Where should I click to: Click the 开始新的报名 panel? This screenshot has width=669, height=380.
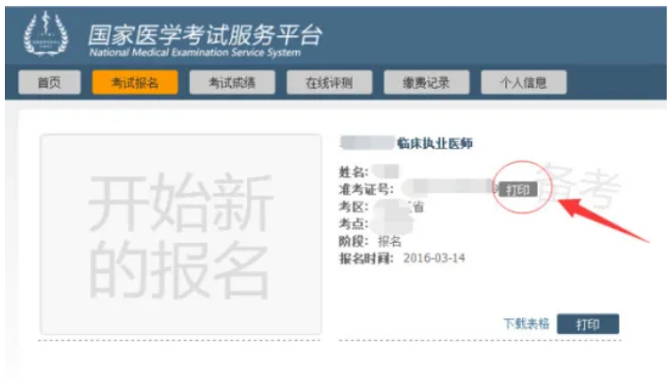tap(180, 234)
